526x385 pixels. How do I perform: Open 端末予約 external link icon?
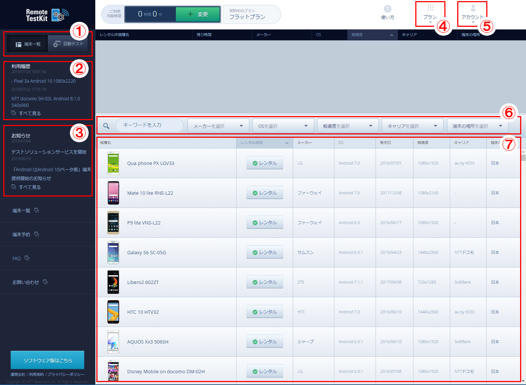pos(36,234)
